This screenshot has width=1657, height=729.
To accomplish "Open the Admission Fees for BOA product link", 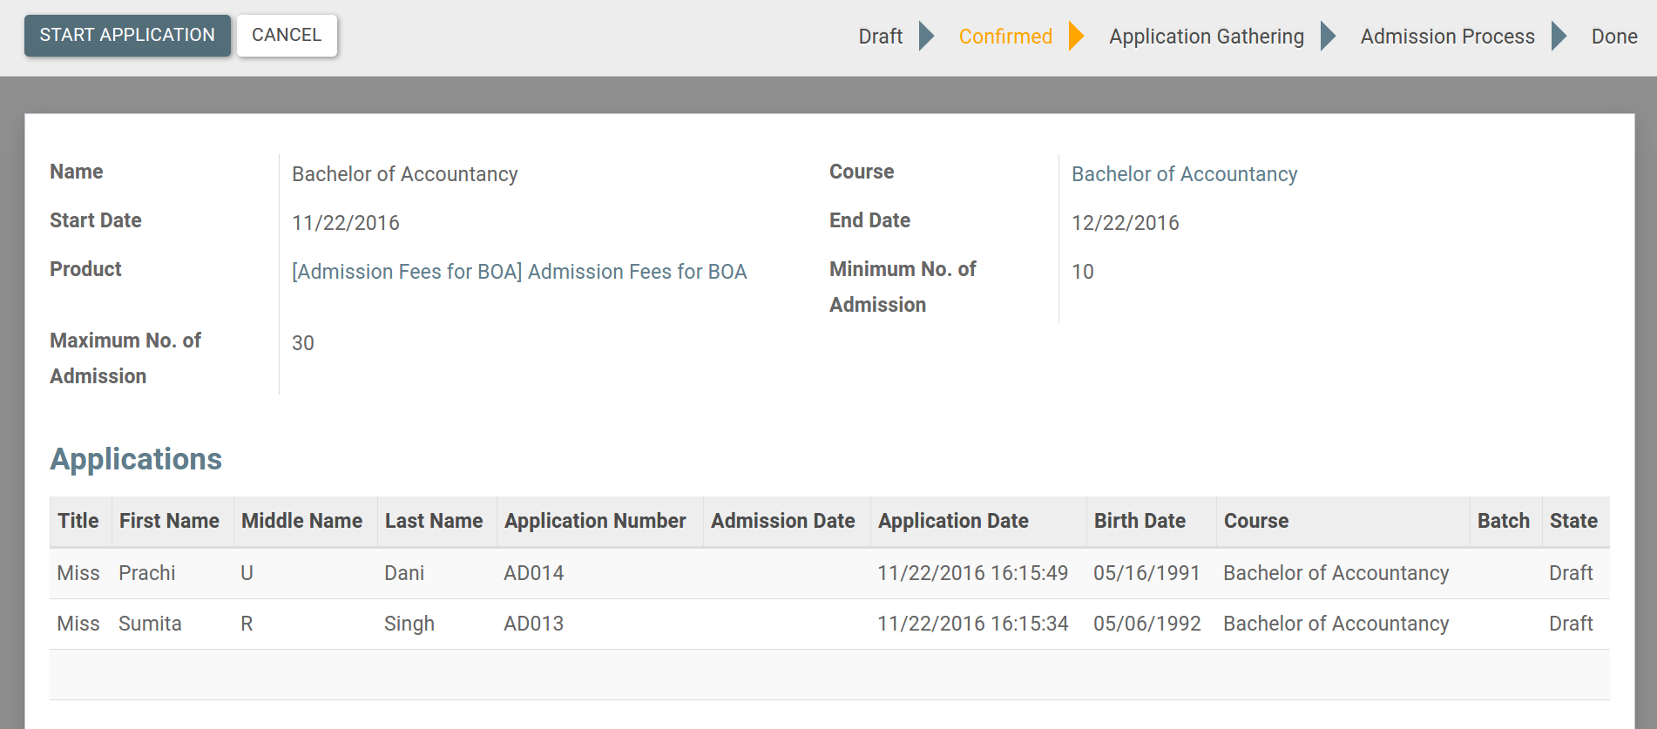I will [519, 272].
